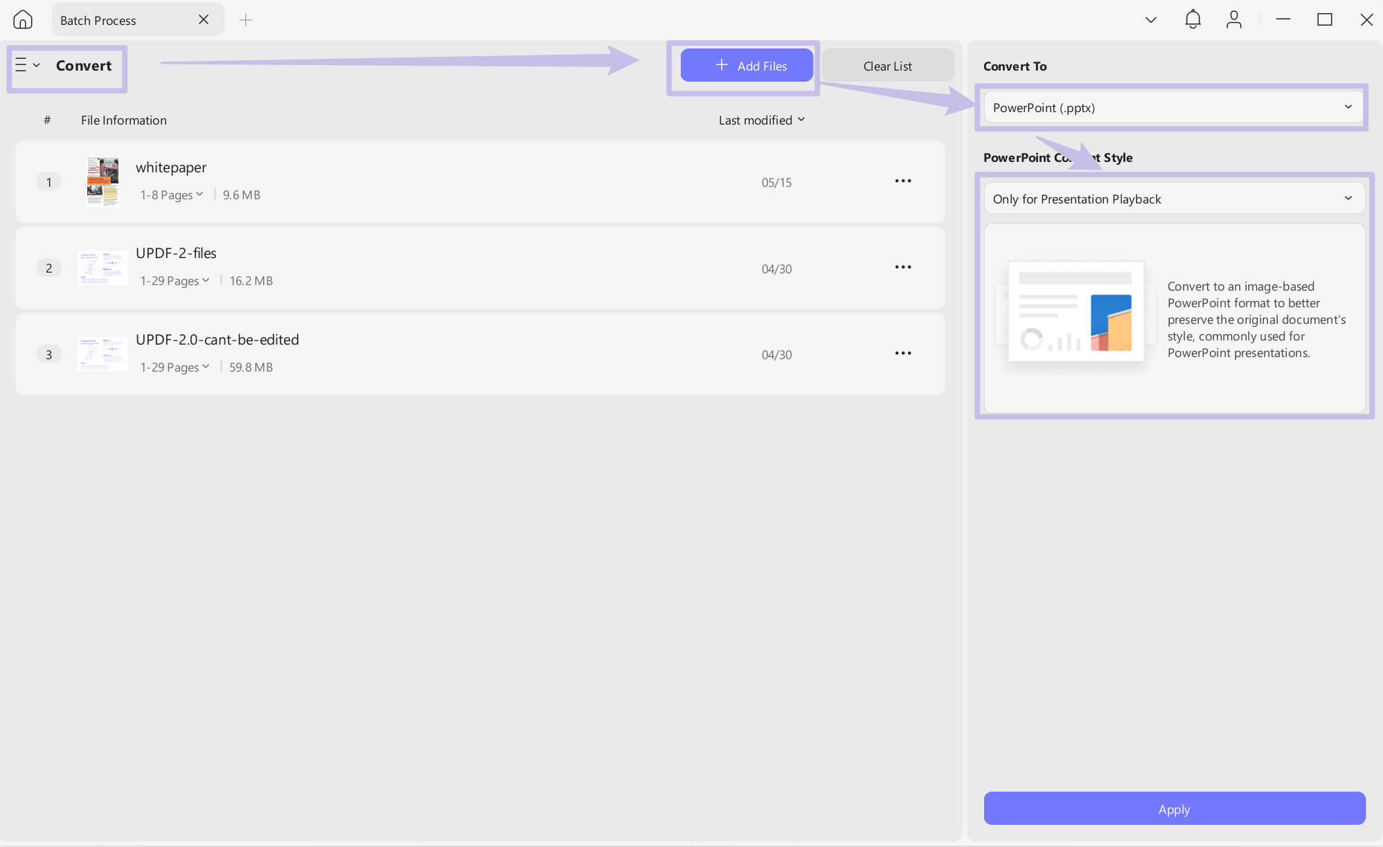Open the Only for Presentation Playback dropdown
This screenshot has width=1383, height=847.
[1173, 199]
